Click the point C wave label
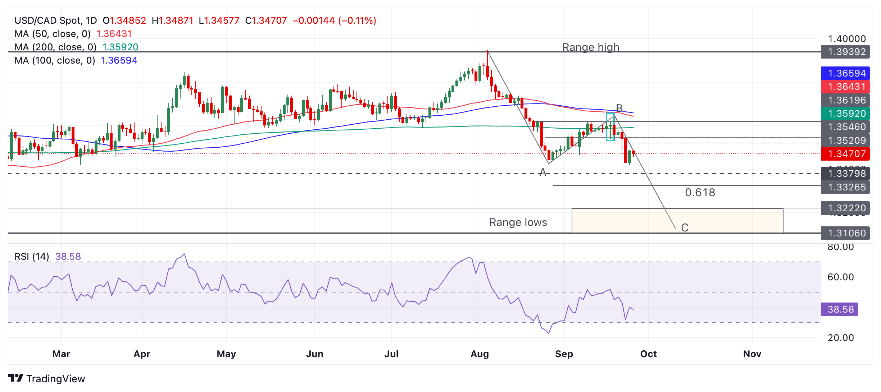 (685, 227)
